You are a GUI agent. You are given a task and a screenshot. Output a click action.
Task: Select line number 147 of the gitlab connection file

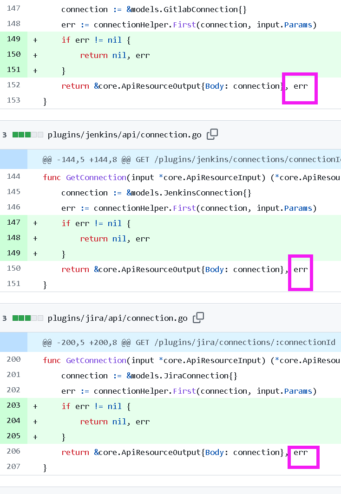13,8
